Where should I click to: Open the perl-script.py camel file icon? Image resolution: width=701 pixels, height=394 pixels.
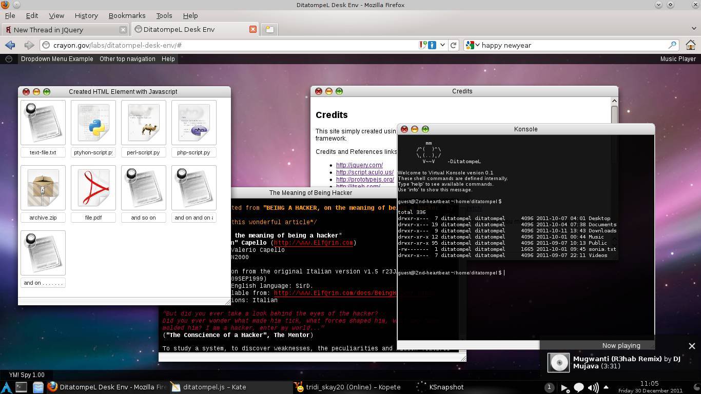point(144,123)
